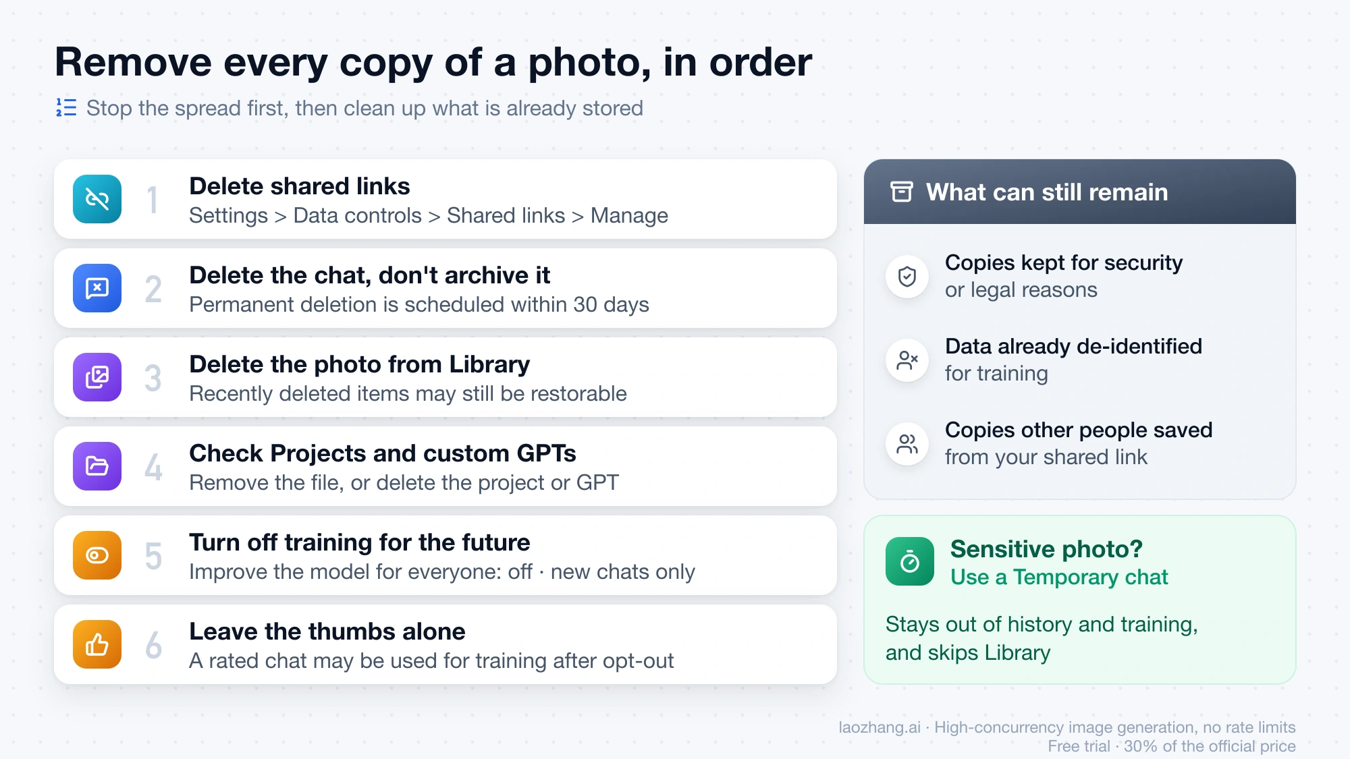Viewport: 1350px width, 759px height.
Task: Select the 'Delete shared links' heading
Action: (x=300, y=186)
